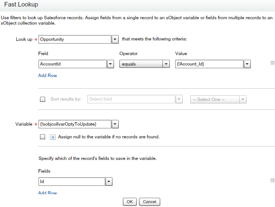
Task: Click Add Row under filter criteria
Action: [47, 76]
